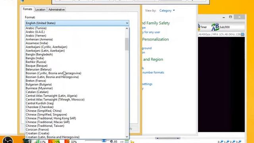Click the for any user link

coord(151,32)
